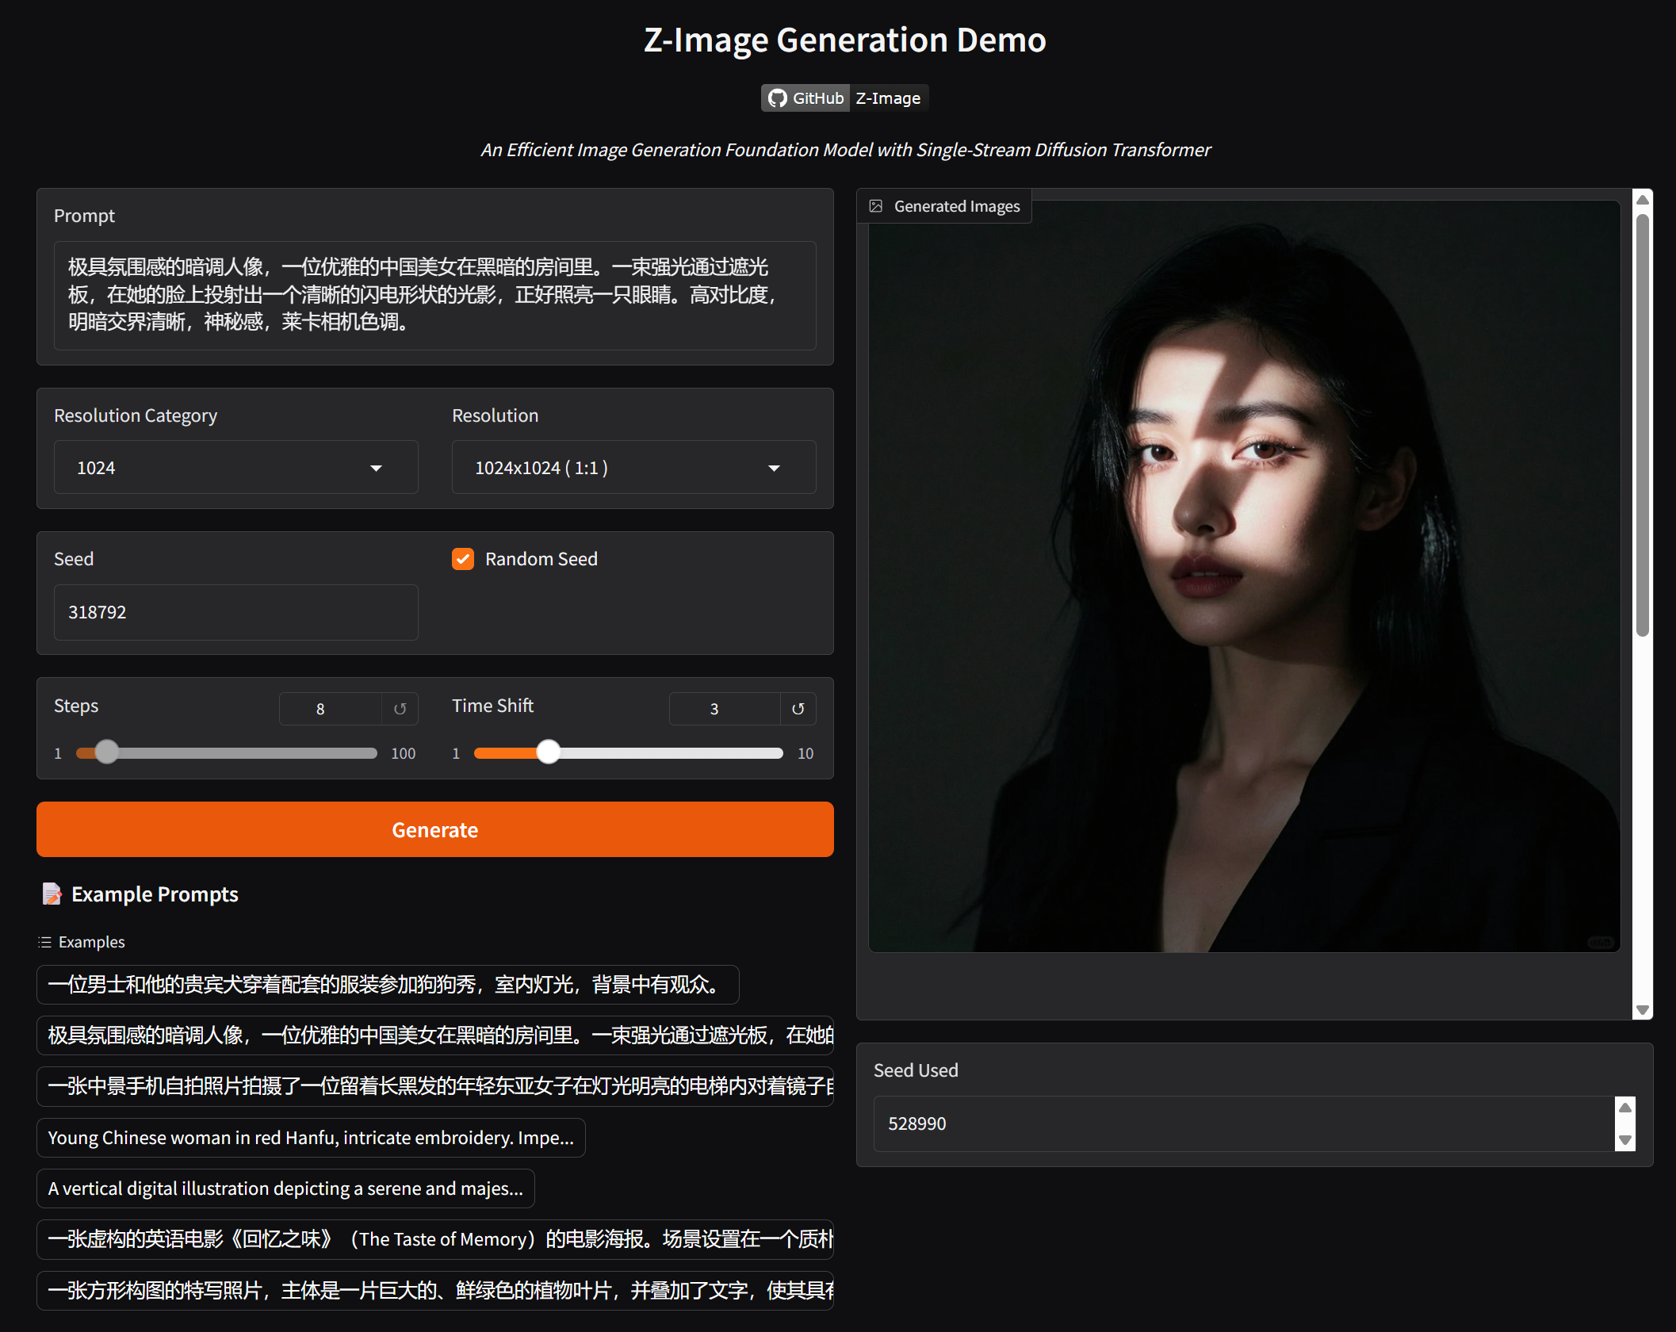Click the gallery scrollbar up arrow
The image size is (1676, 1332).
click(x=1643, y=200)
